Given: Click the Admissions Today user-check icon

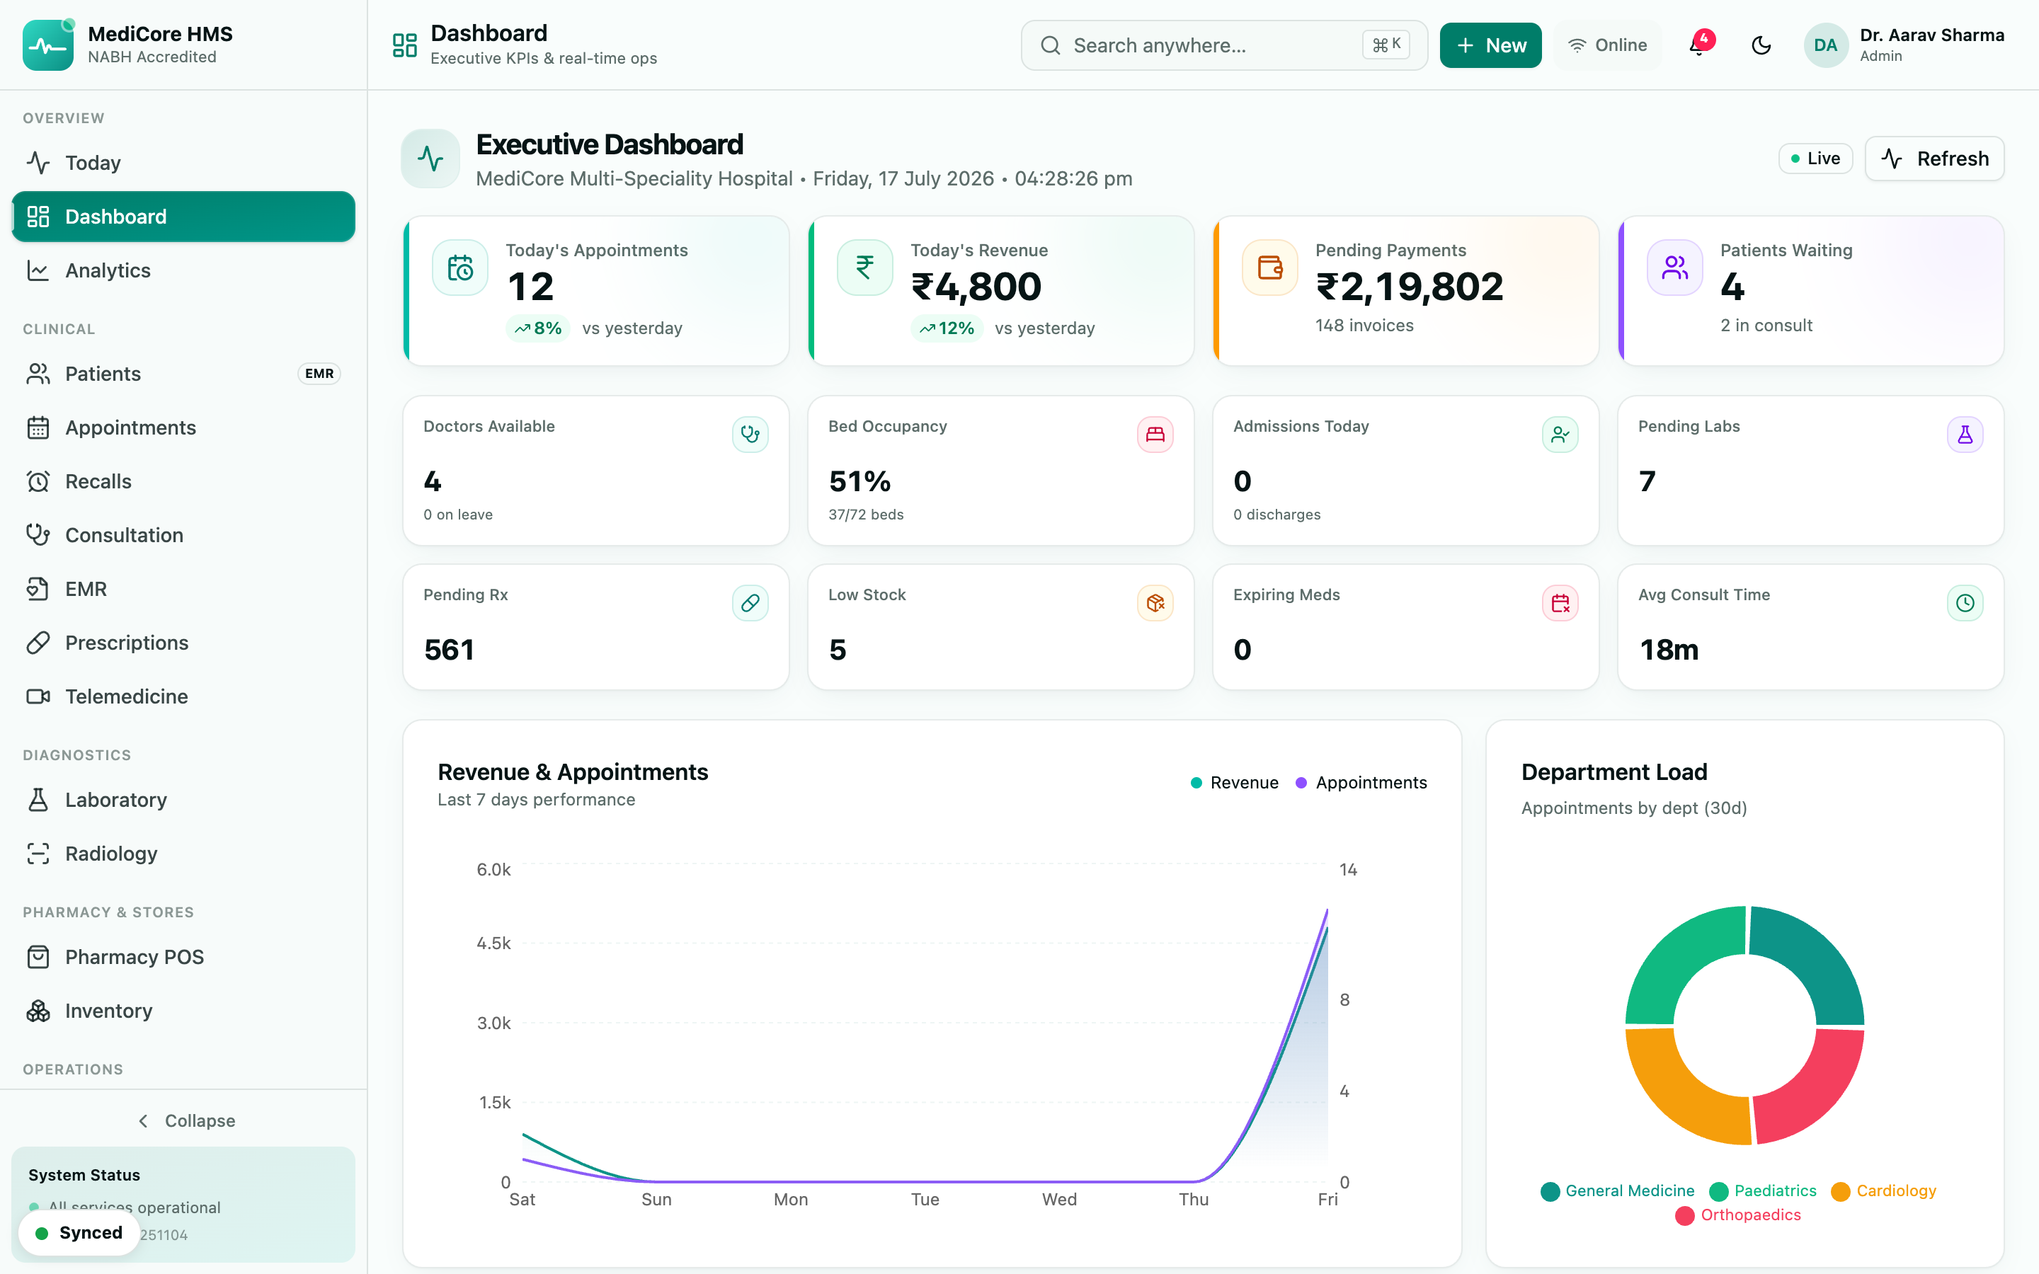Looking at the screenshot, I should (x=1560, y=435).
